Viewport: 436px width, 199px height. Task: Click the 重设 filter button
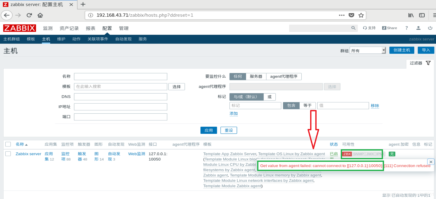229,130
